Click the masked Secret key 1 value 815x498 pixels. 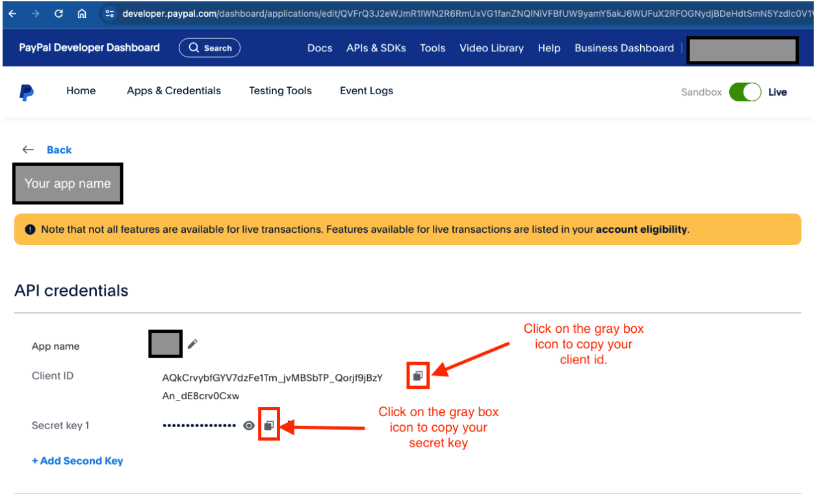(199, 426)
